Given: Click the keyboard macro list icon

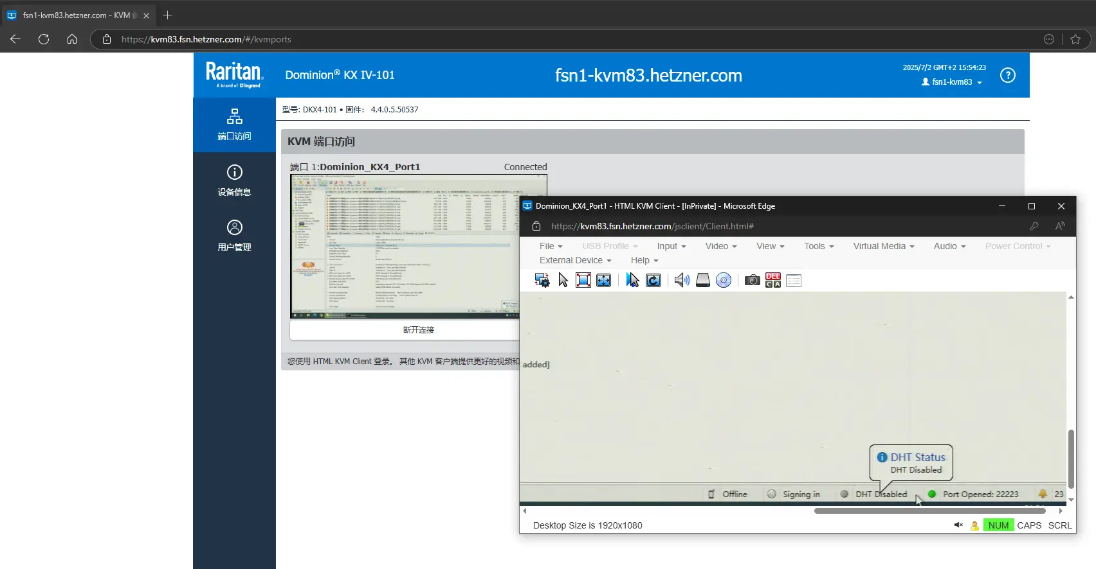Looking at the screenshot, I should coord(794,280).
